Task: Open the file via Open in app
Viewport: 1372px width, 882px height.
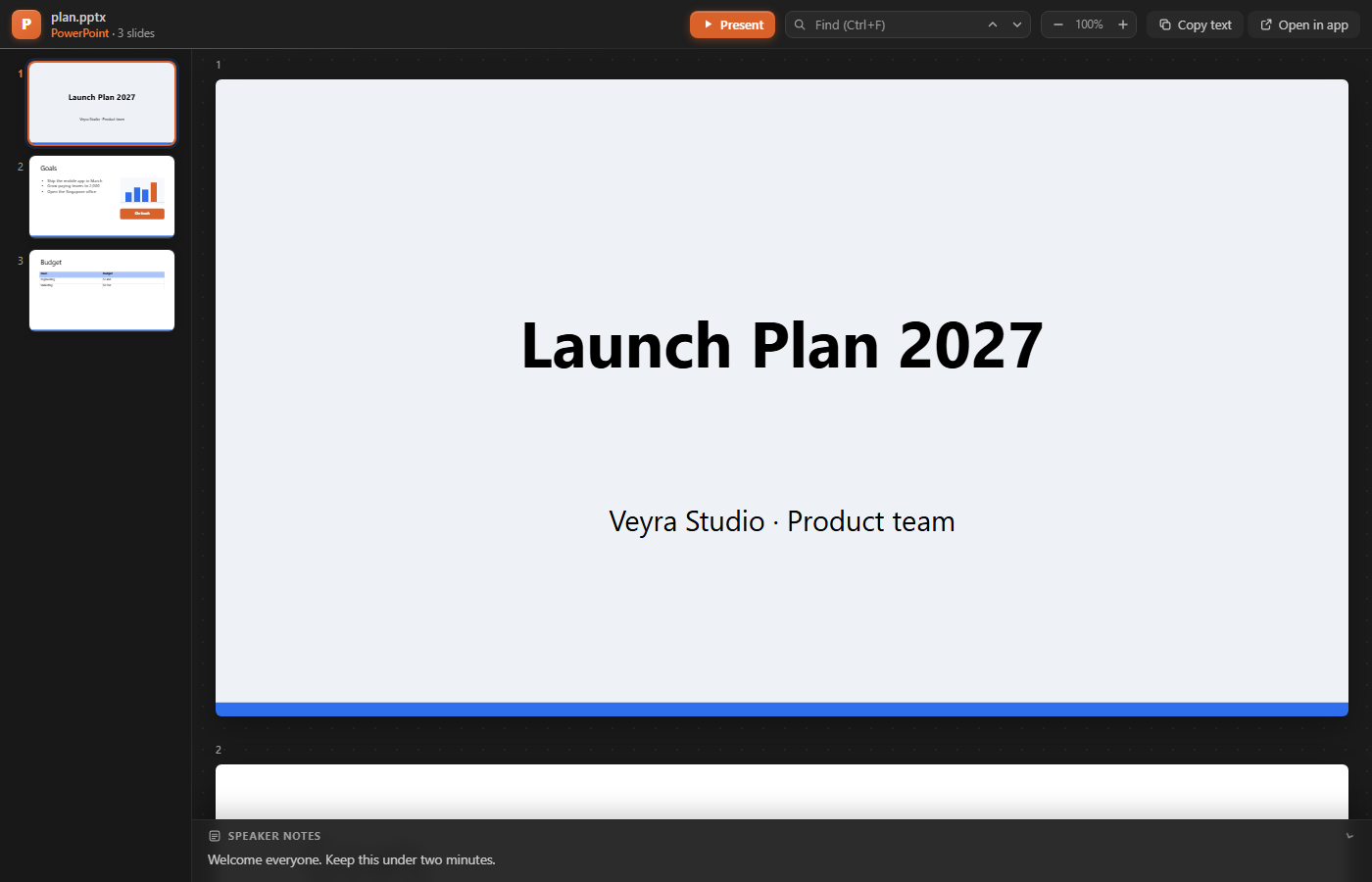Action: [1304, 24]
